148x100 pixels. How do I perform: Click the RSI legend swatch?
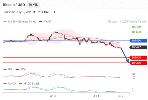[5, 69]
